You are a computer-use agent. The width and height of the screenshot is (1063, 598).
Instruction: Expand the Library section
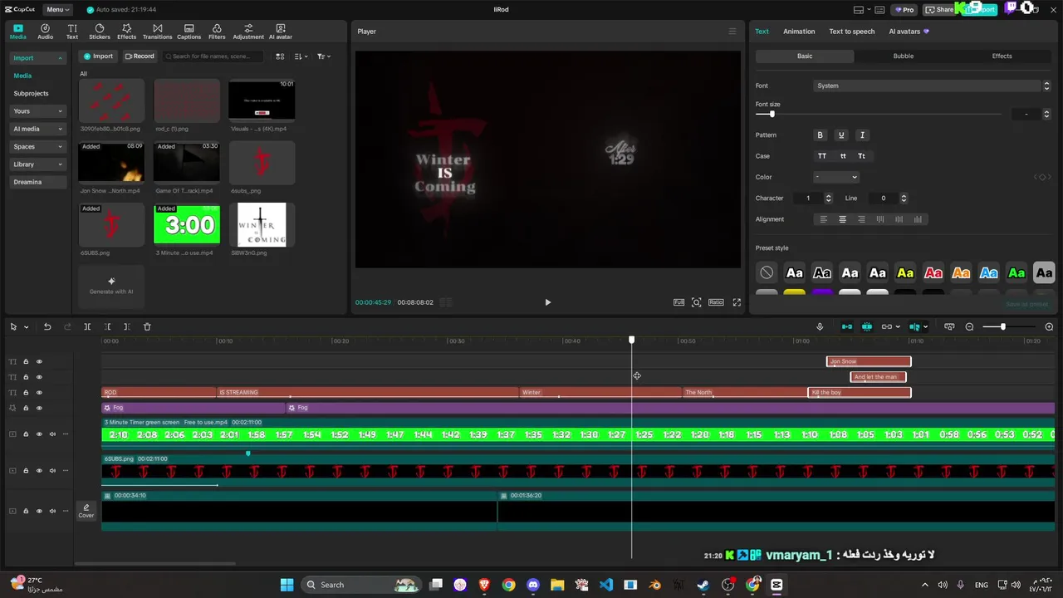pos(39,164)
